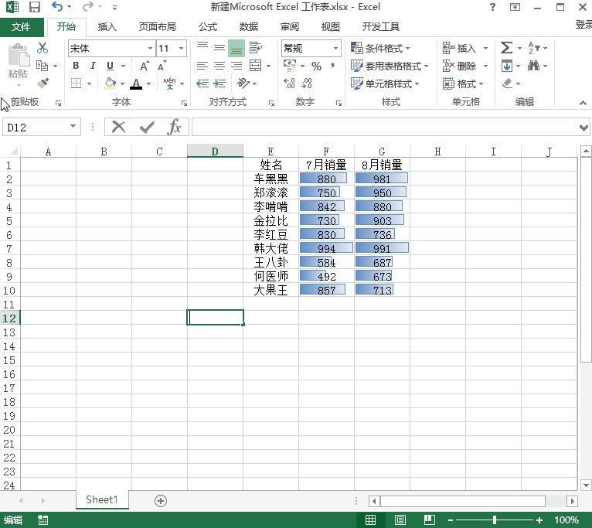
Task: Confirm entry with the checkmark button
Action: [147, 128]
